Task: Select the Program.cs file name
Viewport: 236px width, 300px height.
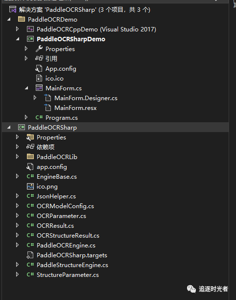Action: click(x=62, y=118)
